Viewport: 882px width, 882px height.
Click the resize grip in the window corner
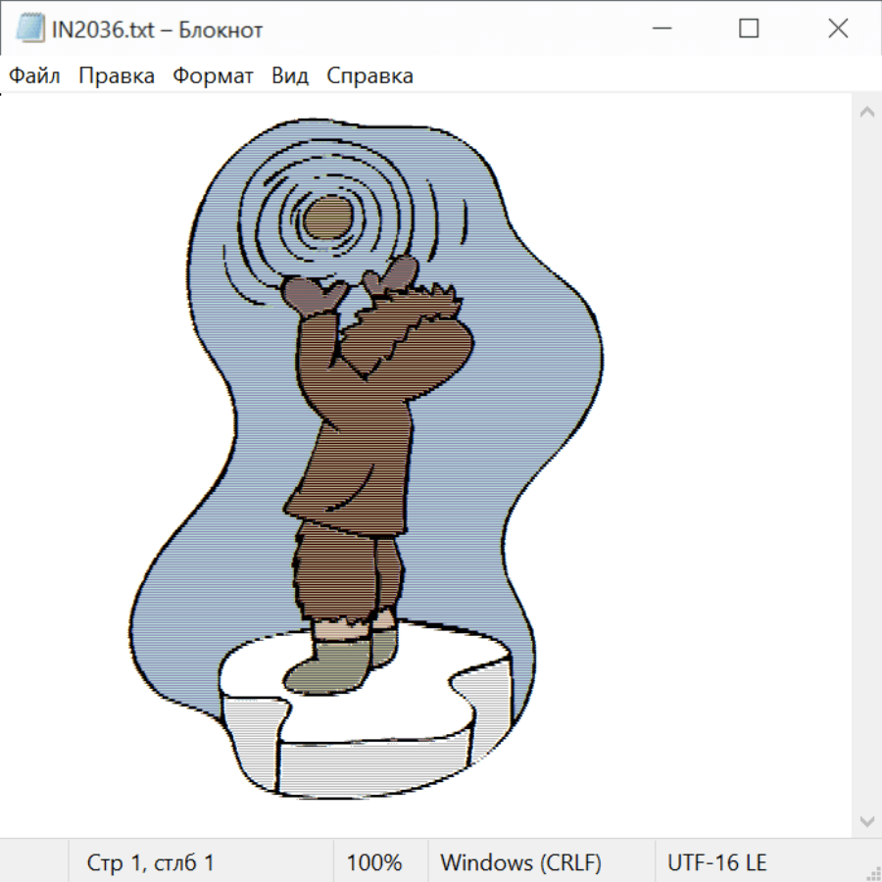click(872, 872)
